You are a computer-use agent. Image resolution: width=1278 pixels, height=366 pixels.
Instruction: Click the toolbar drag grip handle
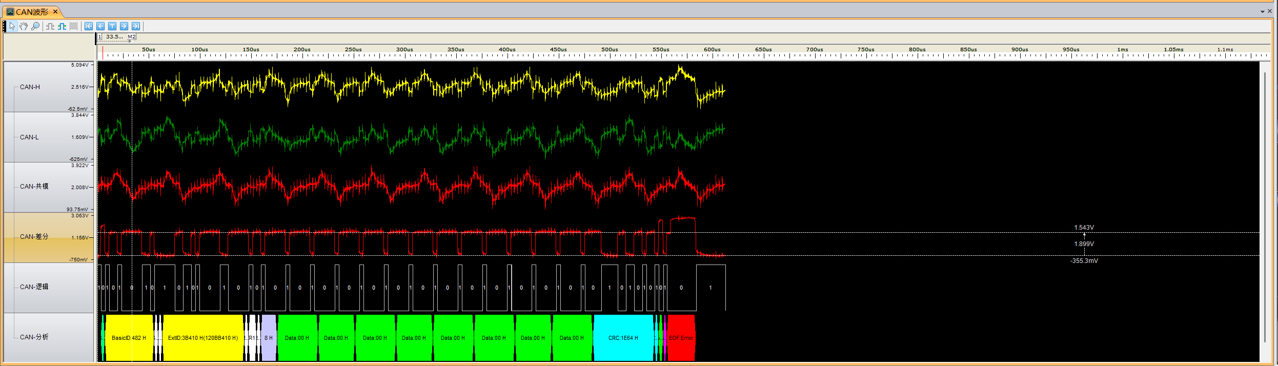pos(5,26)
